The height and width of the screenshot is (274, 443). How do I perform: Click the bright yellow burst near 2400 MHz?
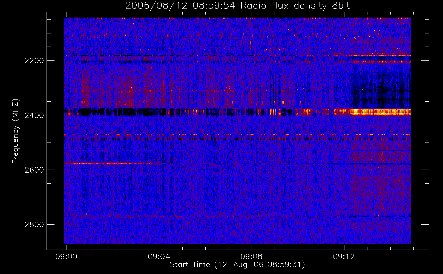(x=381, y=112)
